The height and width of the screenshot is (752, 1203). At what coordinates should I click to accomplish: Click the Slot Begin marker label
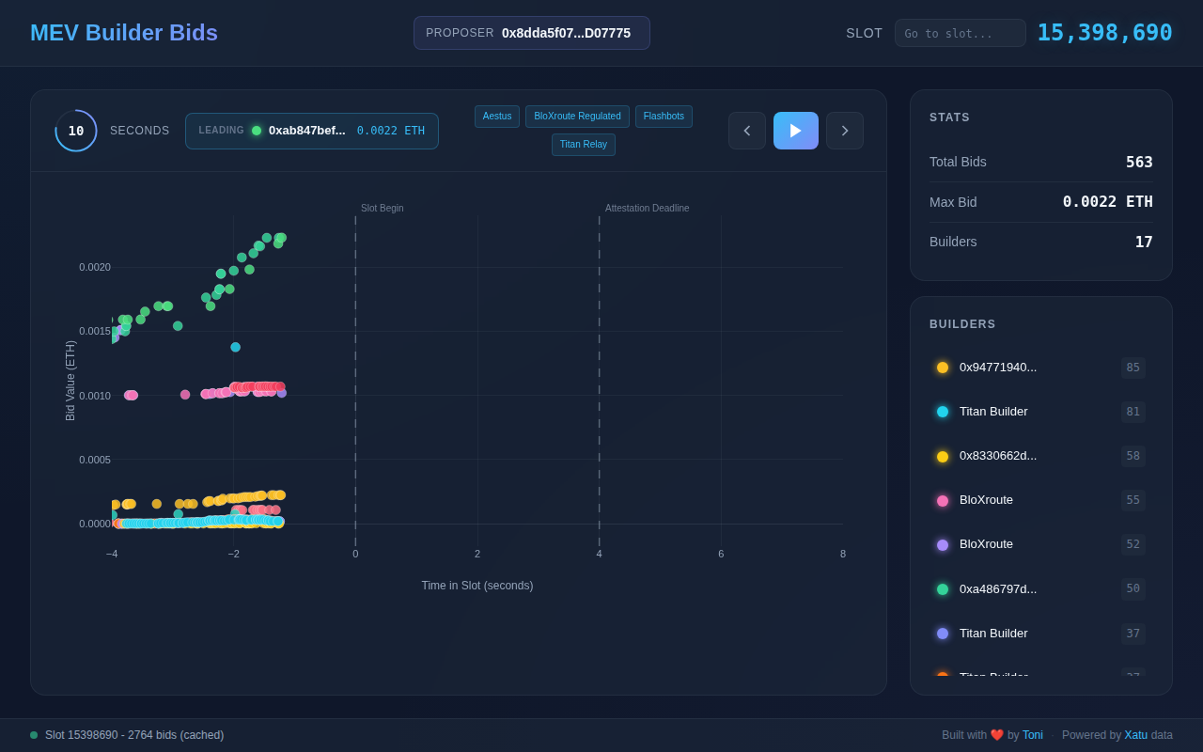(x=383, y=208)
